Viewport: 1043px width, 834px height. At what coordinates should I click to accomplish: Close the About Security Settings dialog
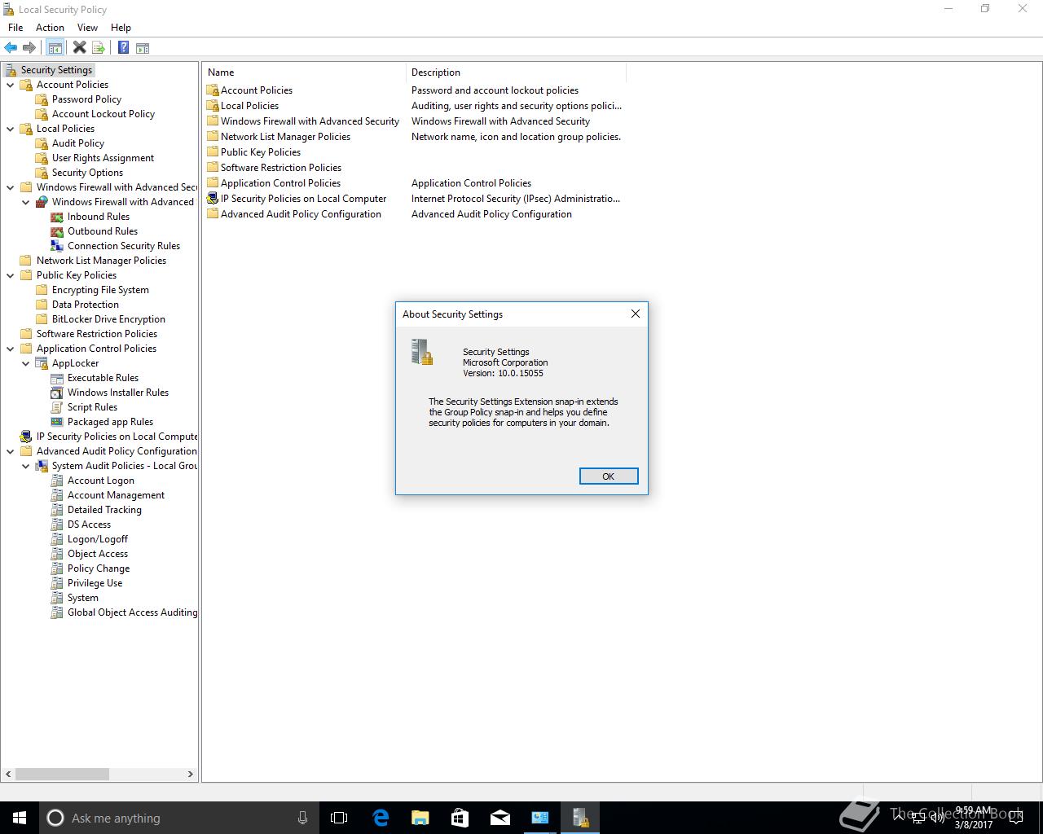pyautogui.click(x=636, y=314)
